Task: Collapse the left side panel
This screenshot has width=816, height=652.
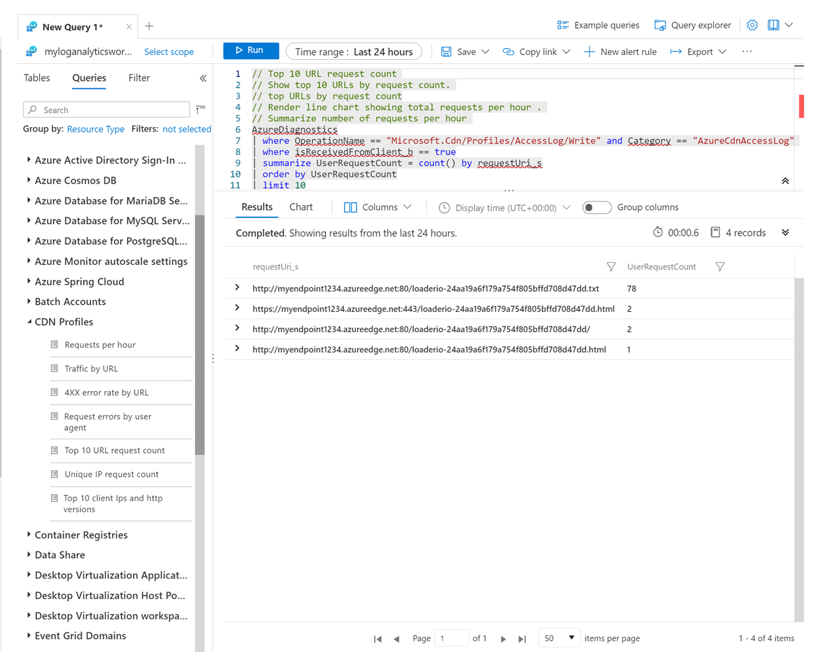Action: 203,79
